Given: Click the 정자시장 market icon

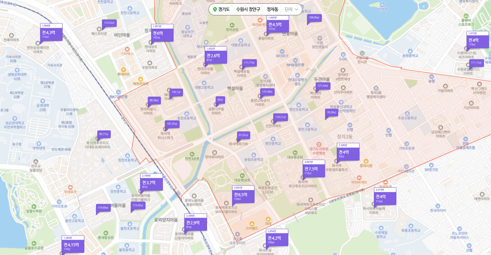Looking at the screenshot, I should (366, 161).
